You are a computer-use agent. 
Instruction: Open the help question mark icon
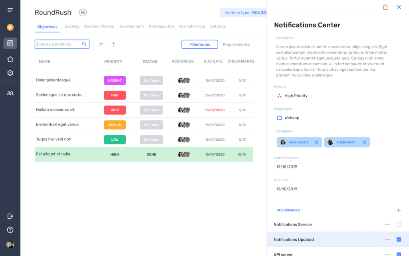(x=10, y=230)
